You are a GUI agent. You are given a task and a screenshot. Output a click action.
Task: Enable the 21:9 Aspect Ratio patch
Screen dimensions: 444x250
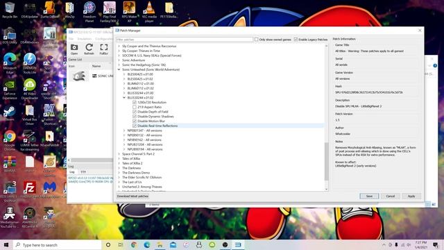pos(135,107)
